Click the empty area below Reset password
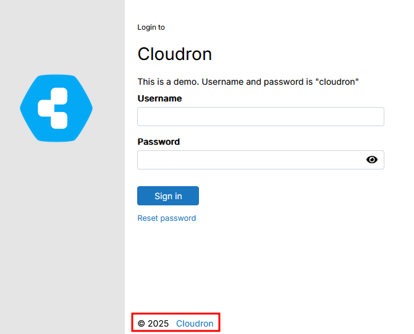The height and width of the screenshot is (334, 414). tap(260, 266)
